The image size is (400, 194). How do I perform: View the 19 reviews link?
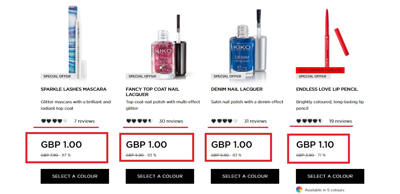pos(341,121)
